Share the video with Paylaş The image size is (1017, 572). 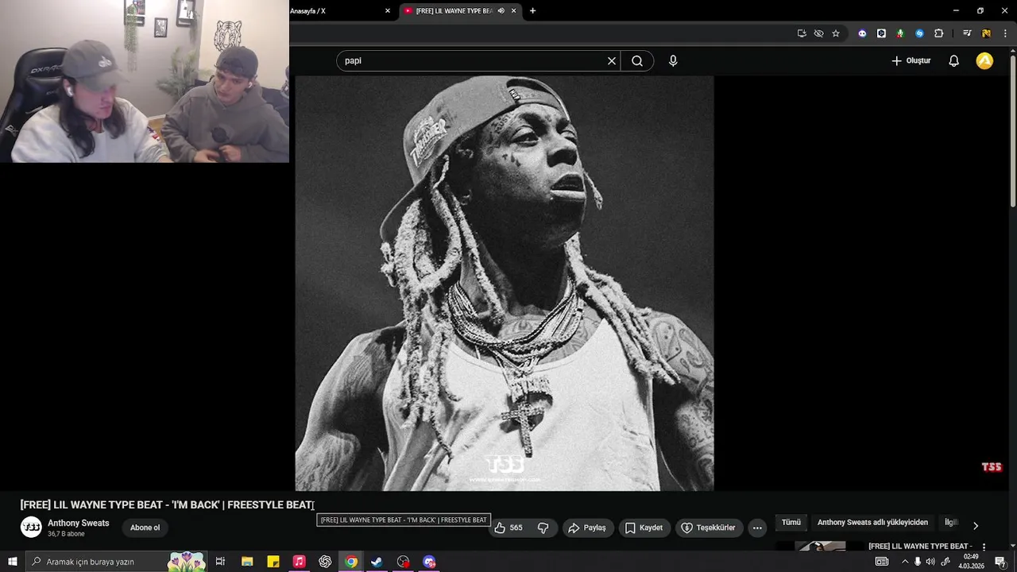587,528
